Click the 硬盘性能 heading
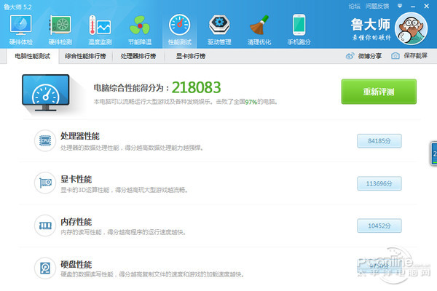 (76, 264)
